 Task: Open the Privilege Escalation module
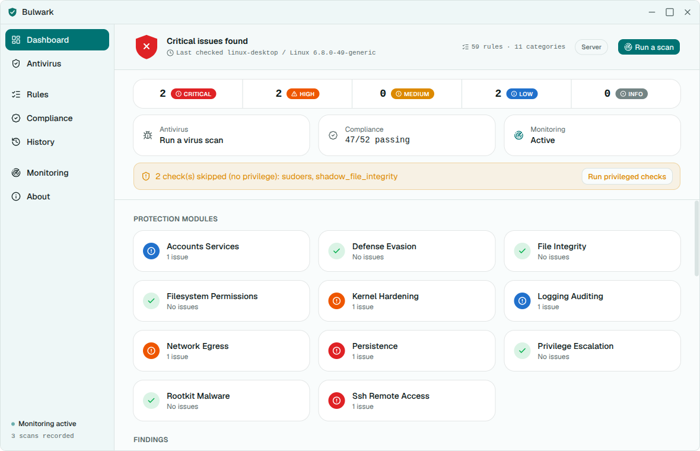(x=592, y=351)
